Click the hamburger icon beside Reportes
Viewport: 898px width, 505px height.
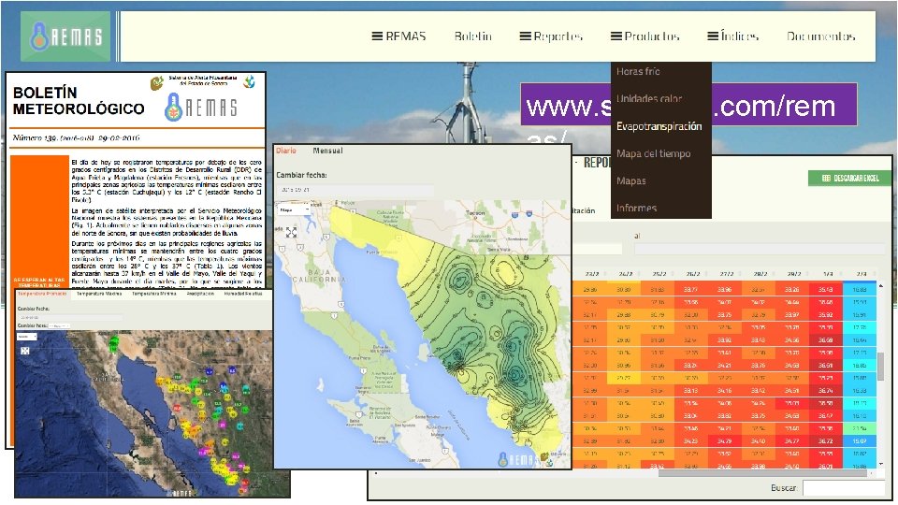coord(525,36)
